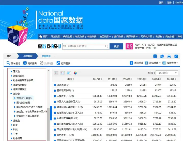Open info icon for 港澳同胞入境游客
Viewport: 183px width, 141px height.
(x=55, y=107)
